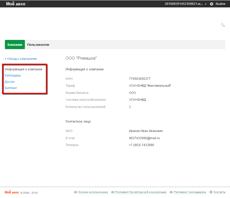The width and height of the screenshot is (230, 198).
Task: Click email 9037433990@mail.ru
Action: pyautogui.click(x=144, y=138)
